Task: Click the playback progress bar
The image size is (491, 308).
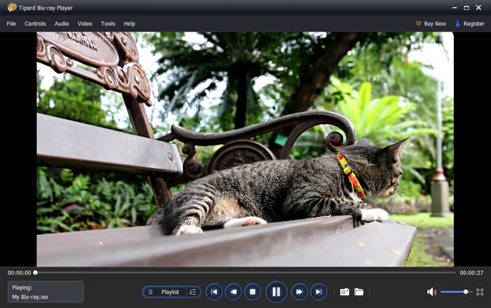Action: (x=245, y=272)
